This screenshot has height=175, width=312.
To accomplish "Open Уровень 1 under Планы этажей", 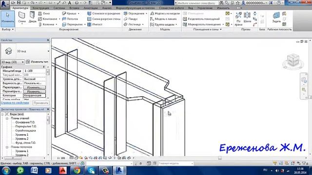I will coord(21,135).
